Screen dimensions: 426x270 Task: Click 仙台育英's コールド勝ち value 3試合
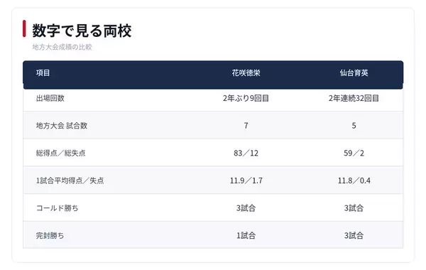click(x=354, y=208)
